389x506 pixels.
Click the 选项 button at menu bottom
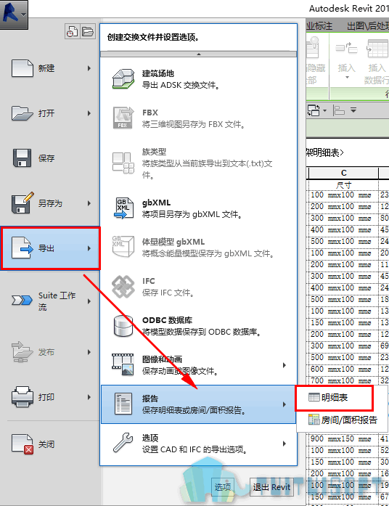(223, 487)
